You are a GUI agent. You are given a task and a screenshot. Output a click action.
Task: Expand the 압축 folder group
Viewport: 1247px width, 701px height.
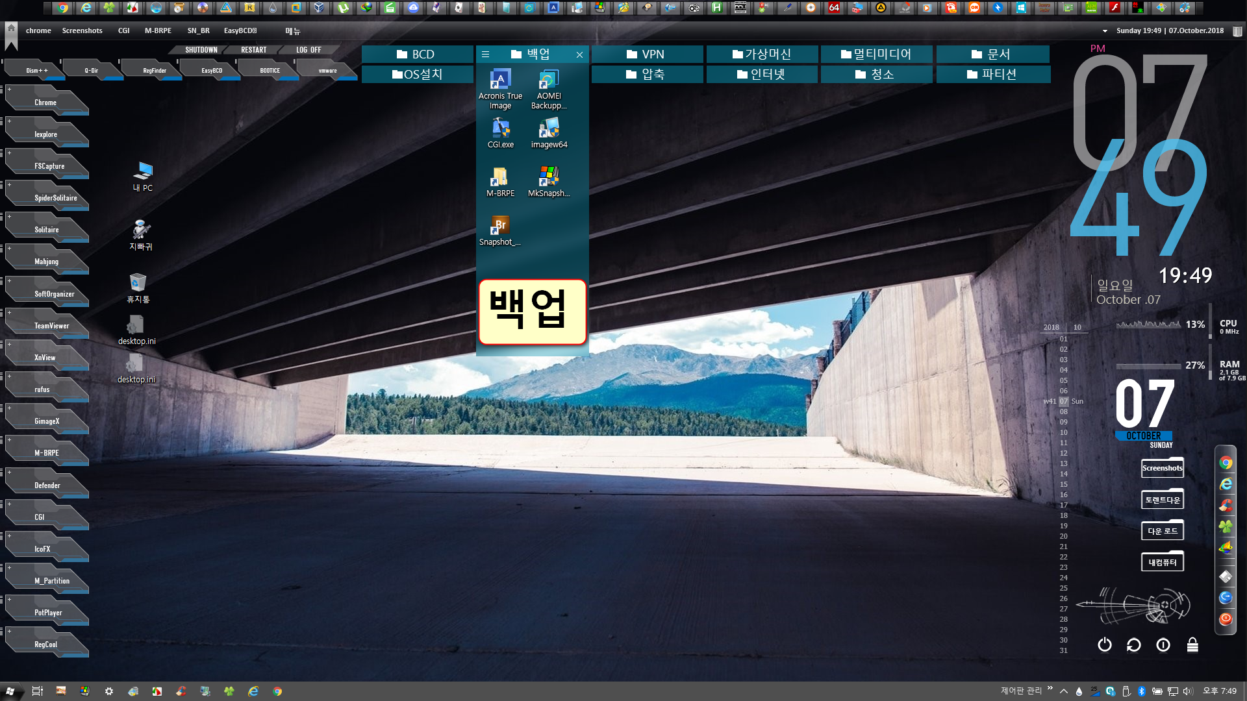point(647,75)
